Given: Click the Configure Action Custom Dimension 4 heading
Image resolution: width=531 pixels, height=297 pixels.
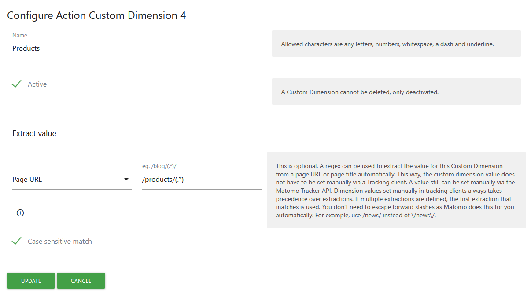Looking at the screenshot, I should [96, 15].
